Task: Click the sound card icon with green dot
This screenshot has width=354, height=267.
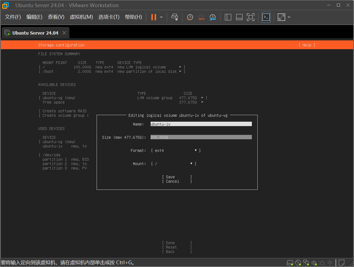Action: (x=314, y=263)
